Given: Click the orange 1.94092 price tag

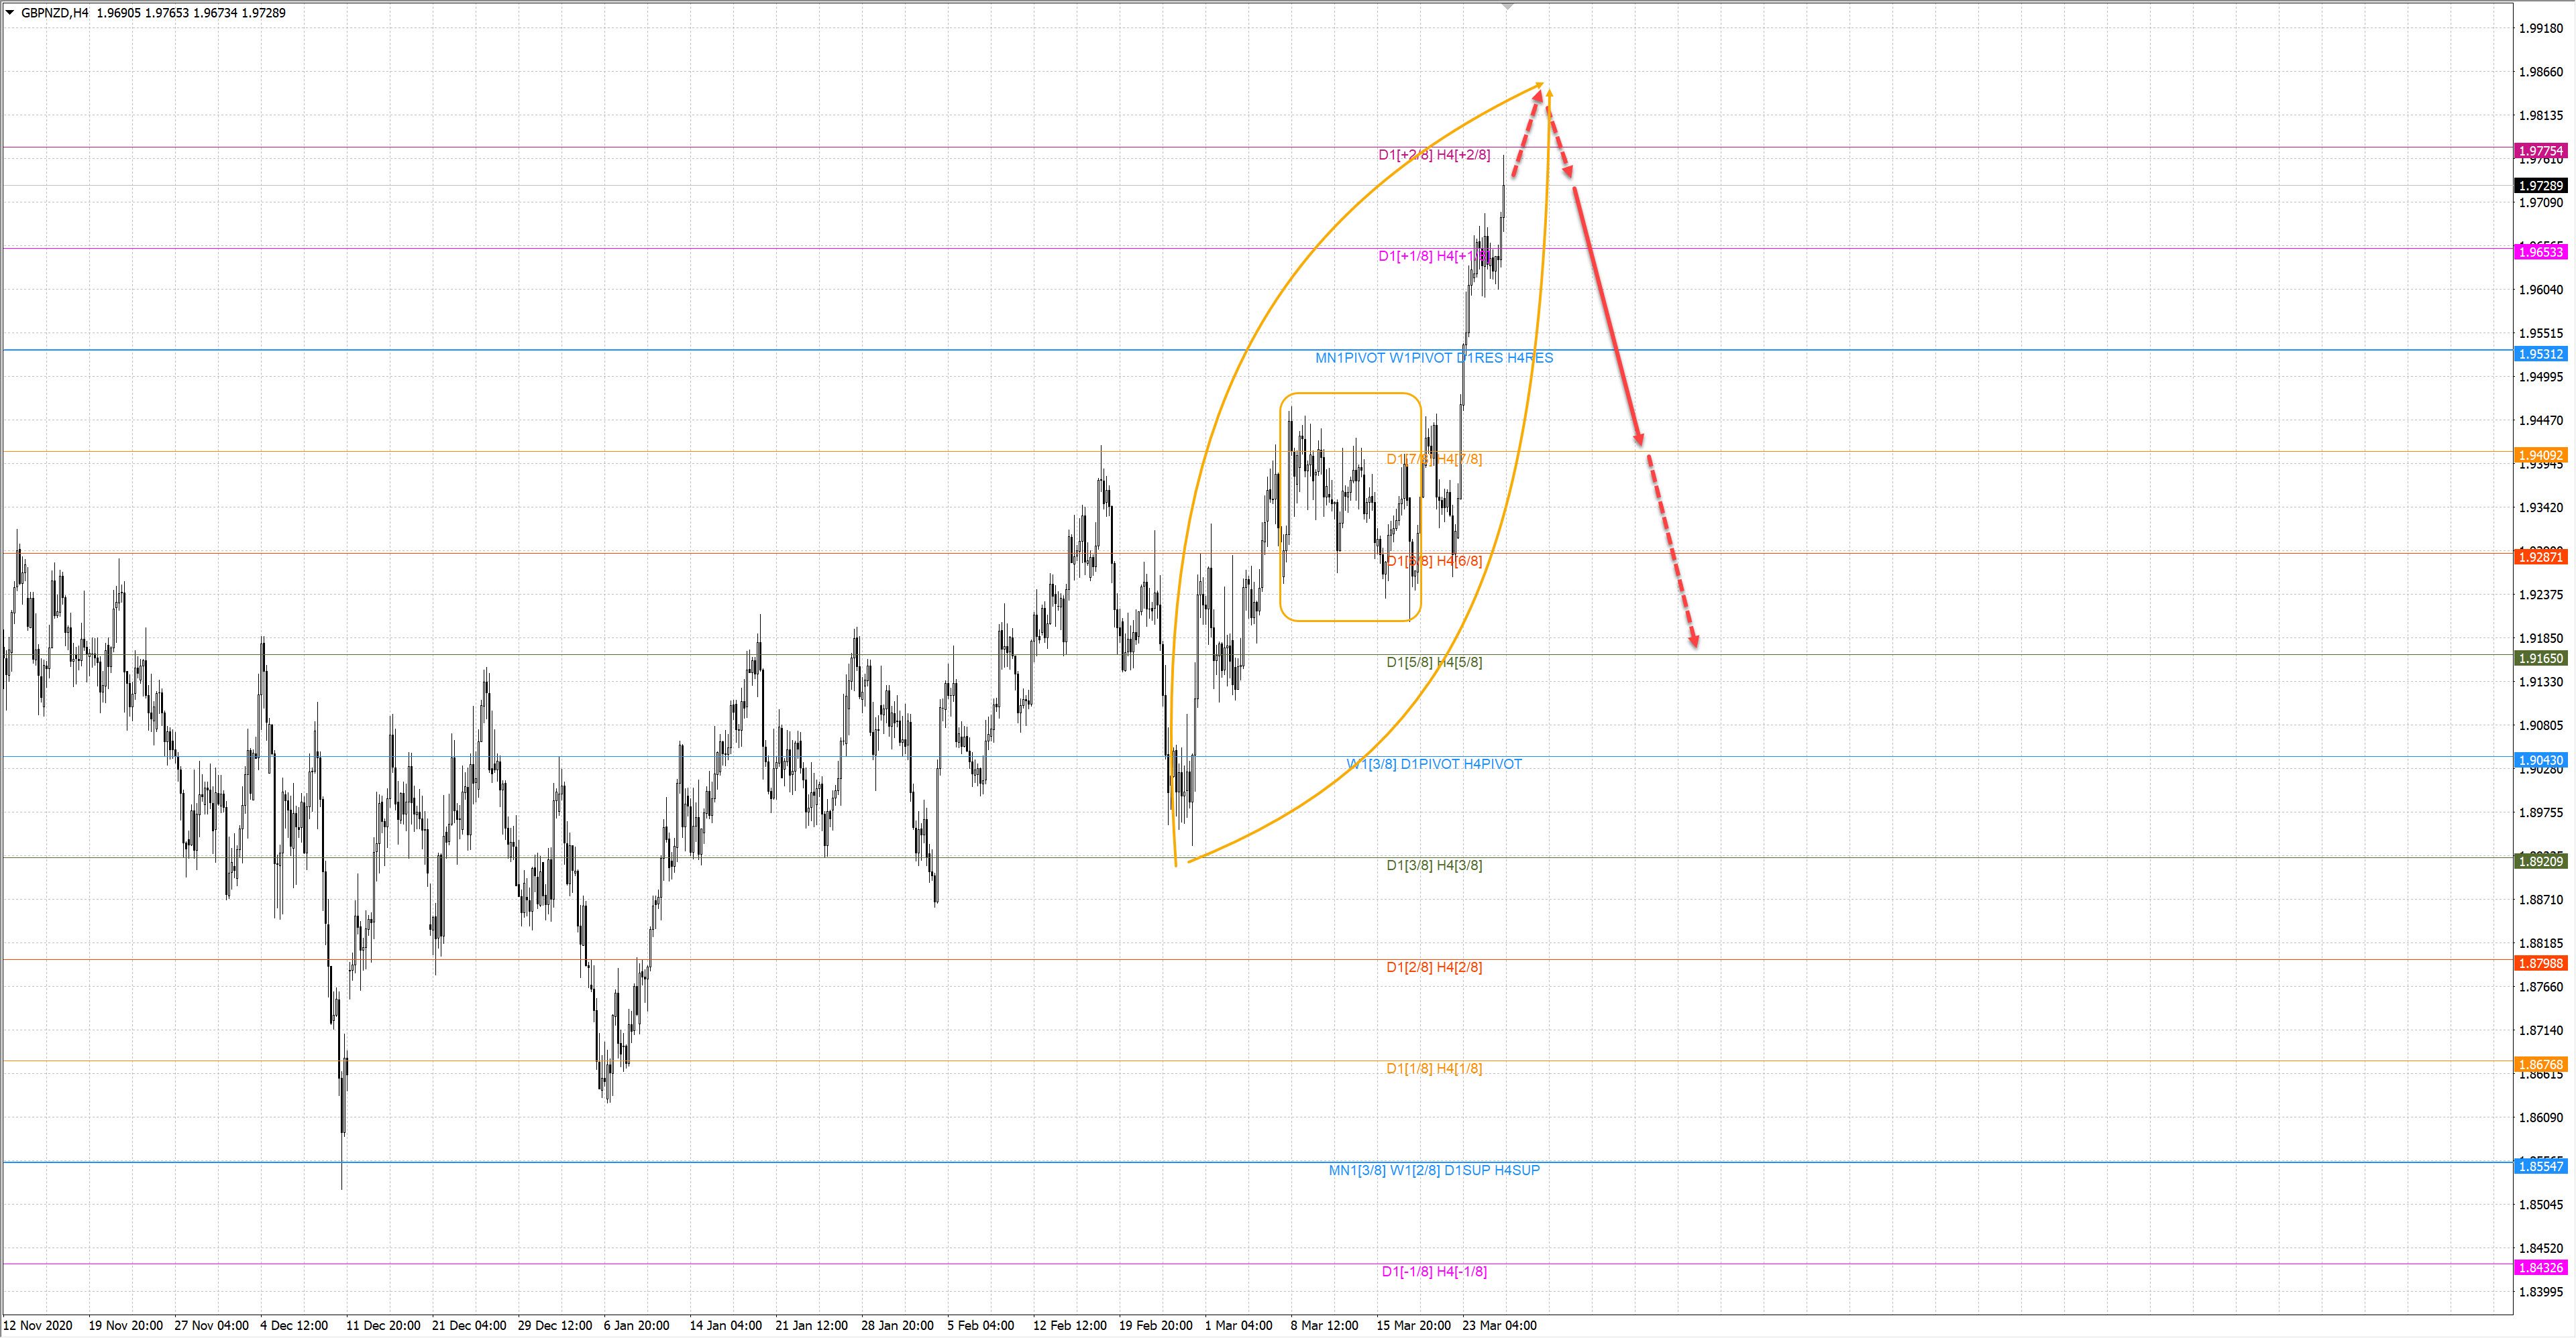Looking at the screenshot, I should pos(2540,456).
